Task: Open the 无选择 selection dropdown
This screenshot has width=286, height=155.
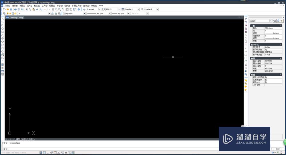Action: point(271,21)
